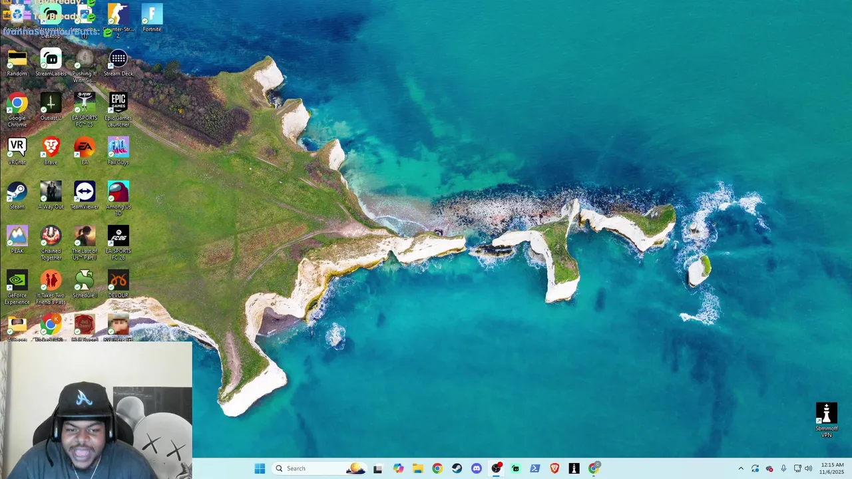Open PowerShell from the taskbar

coord(535,468)
